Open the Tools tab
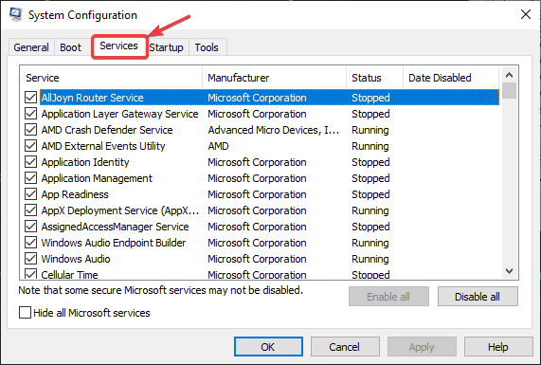The image size is (541, 365). (x=207, y=47)
